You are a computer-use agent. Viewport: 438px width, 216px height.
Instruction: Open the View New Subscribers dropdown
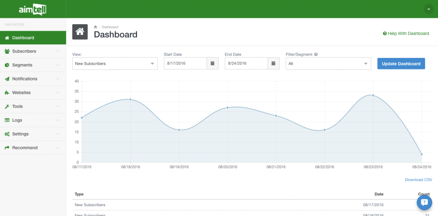(x=115, y=63)
